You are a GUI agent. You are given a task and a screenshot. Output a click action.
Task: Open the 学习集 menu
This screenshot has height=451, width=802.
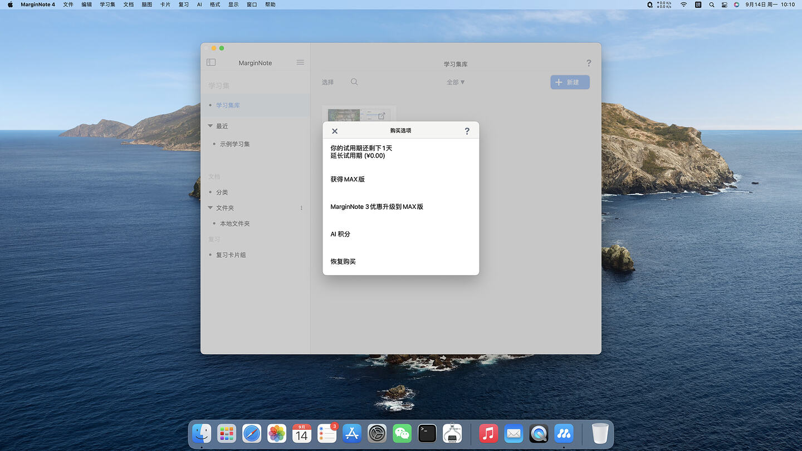point(107,4)
